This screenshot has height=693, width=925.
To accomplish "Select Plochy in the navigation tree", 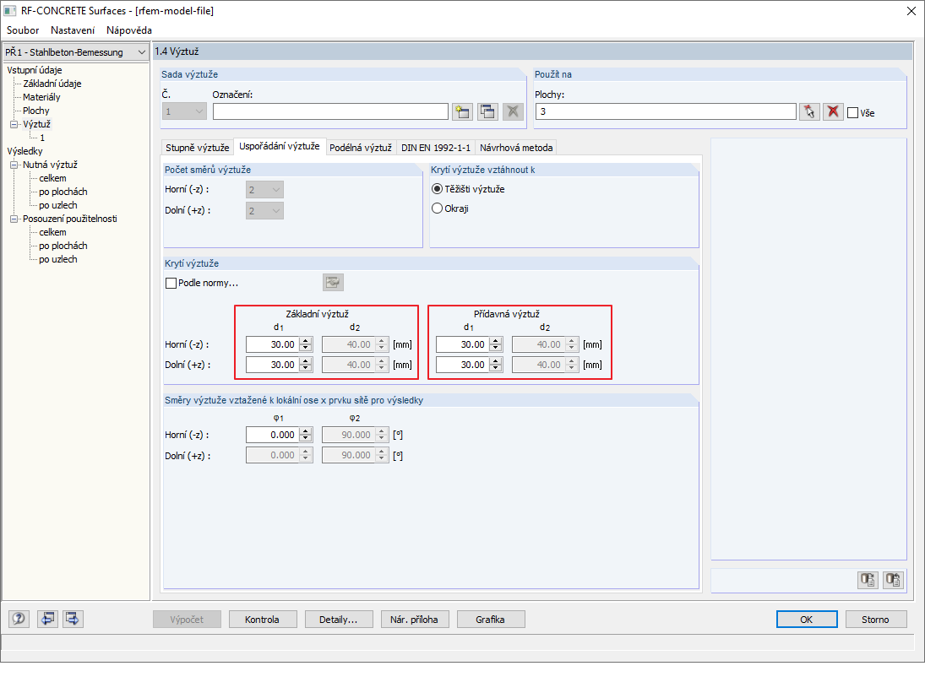I will tap(36, 111).
